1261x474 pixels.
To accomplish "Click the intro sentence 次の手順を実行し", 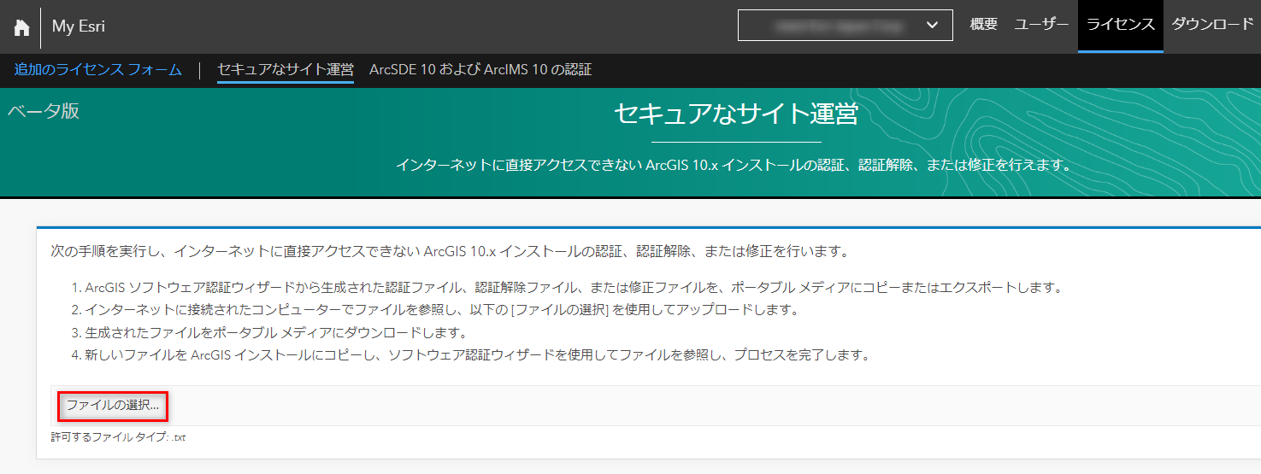I will tap(451, 252).
